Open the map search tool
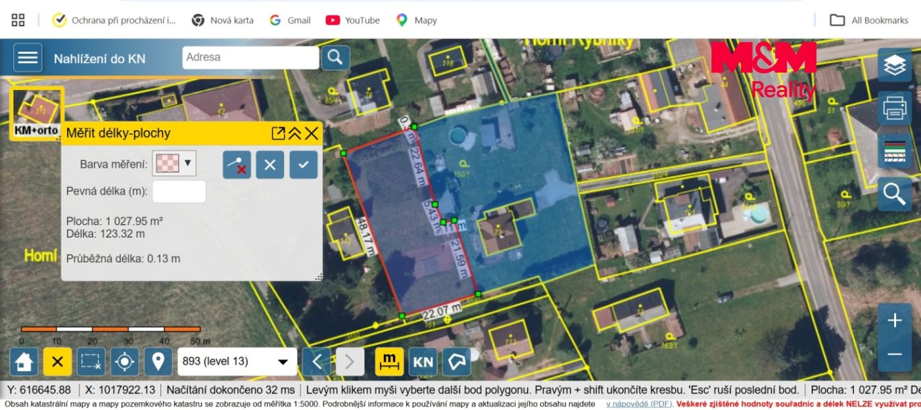 pos(895,194)
